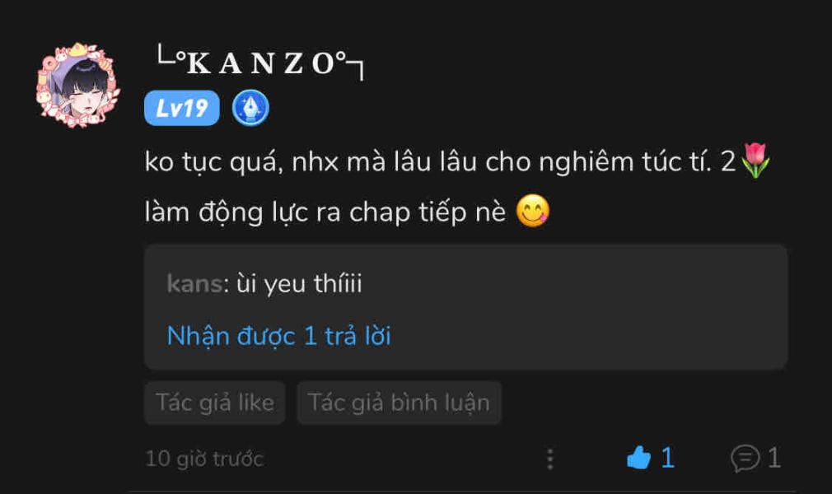This screenshot has height=494, width=832.
Task: Tap the like count number
Action: tap(668, 458)
